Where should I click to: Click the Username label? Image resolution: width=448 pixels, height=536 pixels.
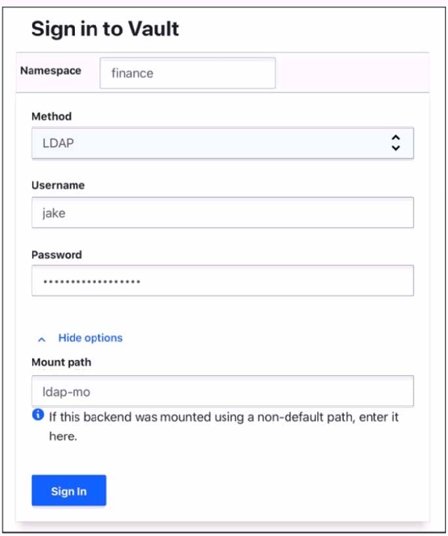58,185
